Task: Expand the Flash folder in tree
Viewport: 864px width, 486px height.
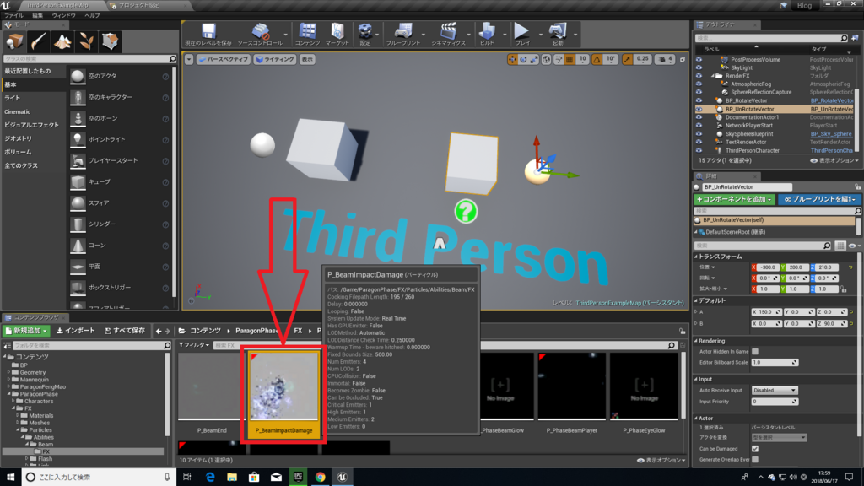Action: (x=27, y=458)
